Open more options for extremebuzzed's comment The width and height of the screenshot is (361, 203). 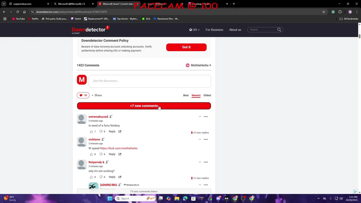point(206,116)
